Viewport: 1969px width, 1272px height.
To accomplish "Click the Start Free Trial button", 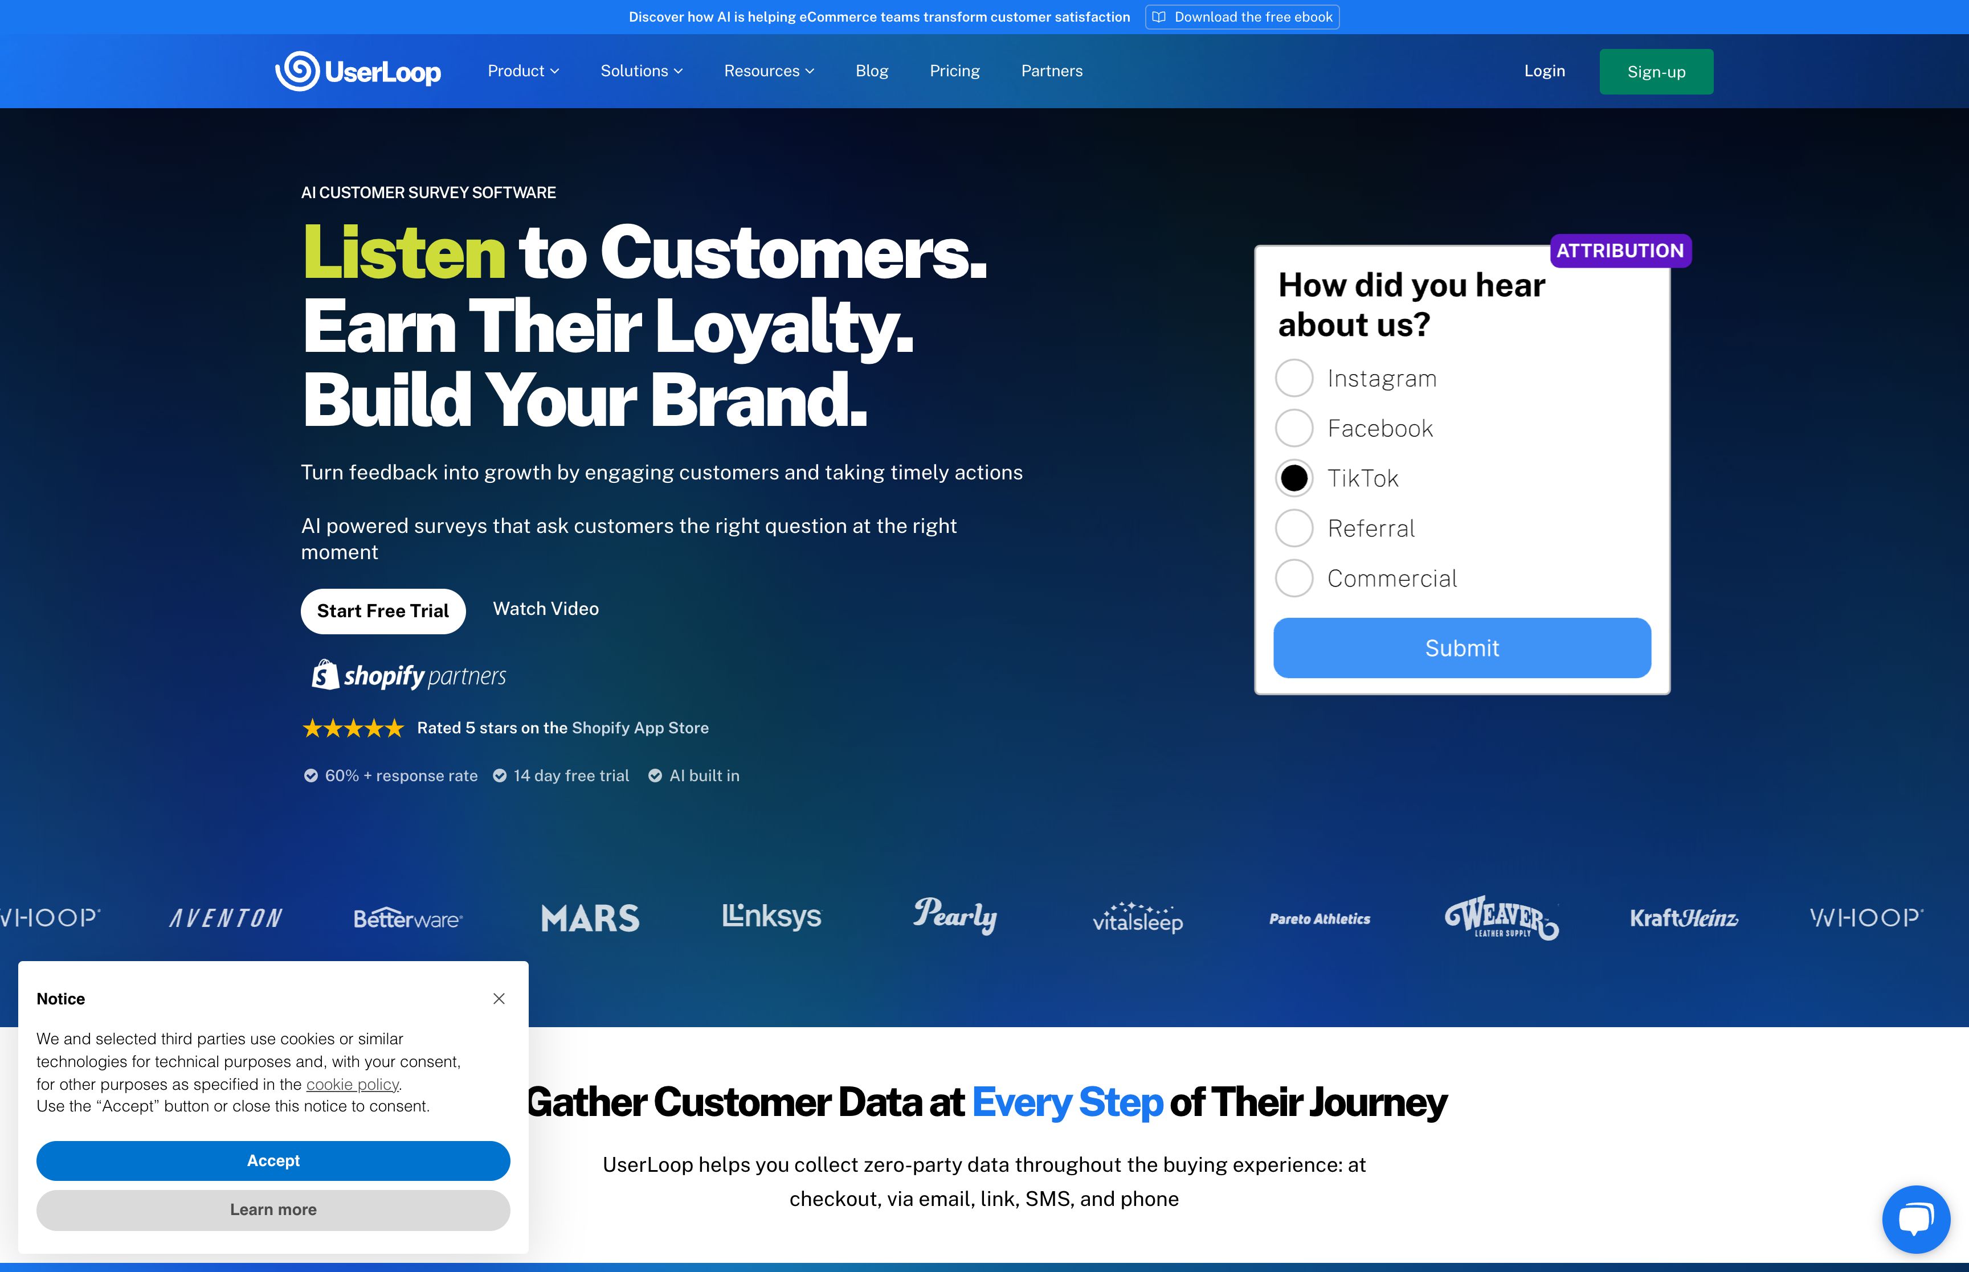I will (383, 609).
